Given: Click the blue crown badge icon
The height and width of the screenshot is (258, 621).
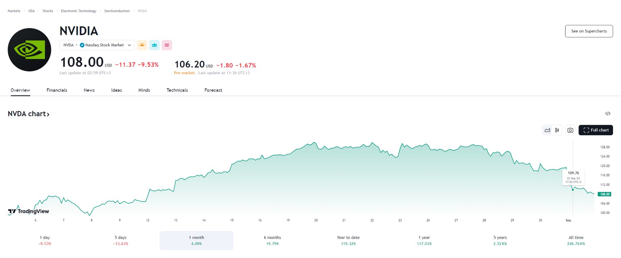Looking at the screenshot, I should pyautogui.click(x=154, y=45).
